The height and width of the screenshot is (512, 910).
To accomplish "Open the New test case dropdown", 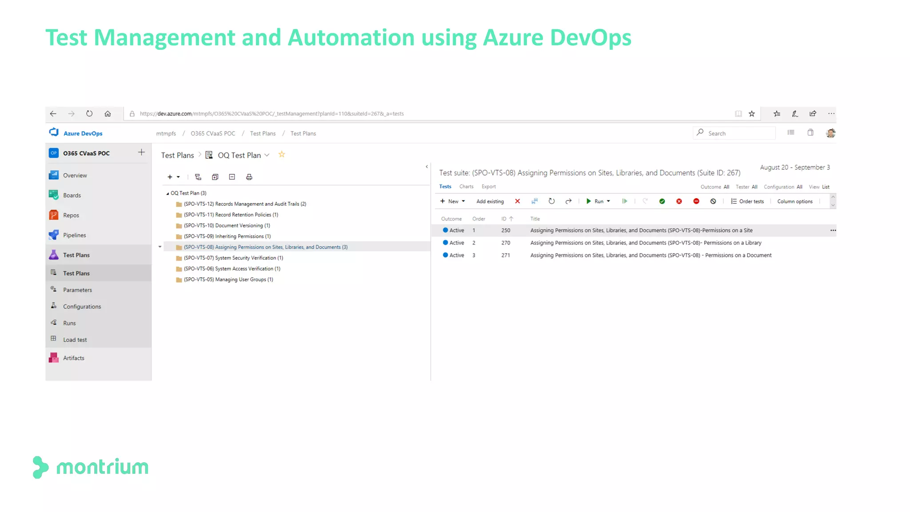I will pos(452,201).
